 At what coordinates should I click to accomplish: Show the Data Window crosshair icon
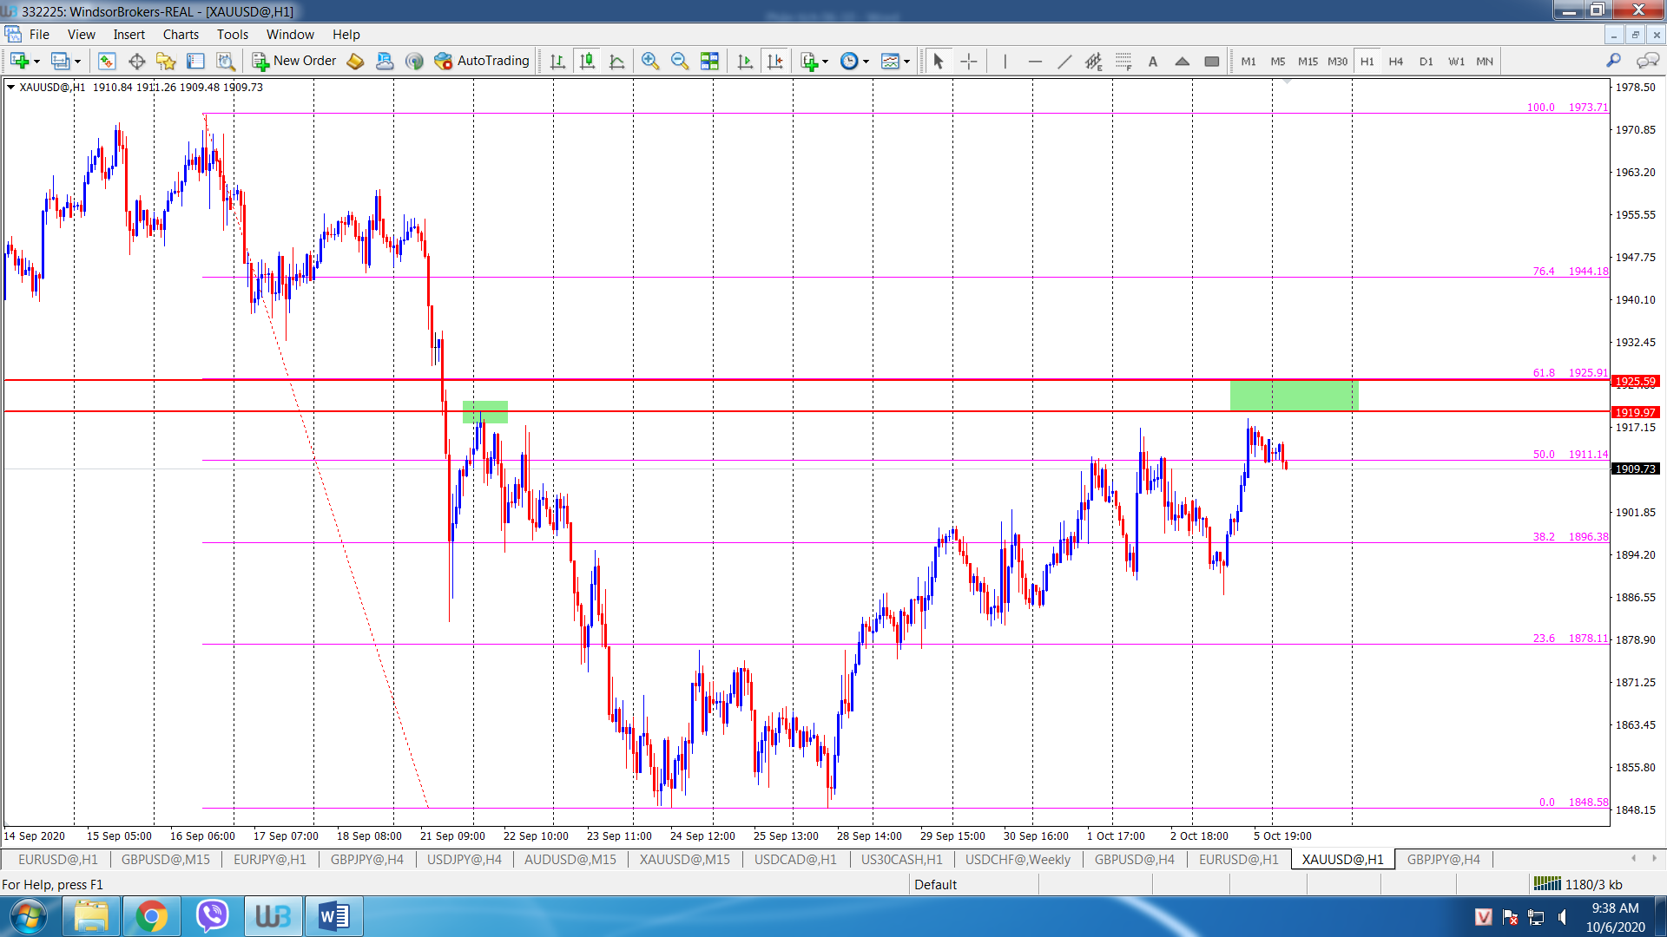(136, 61)
